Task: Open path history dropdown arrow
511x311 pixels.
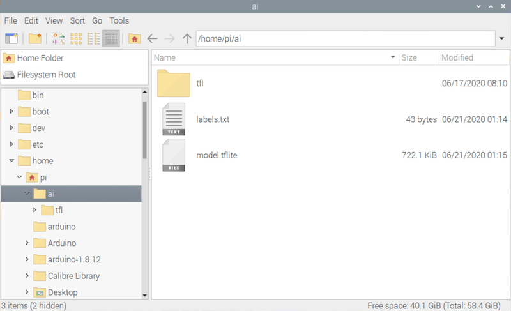Action: [x=501, y=39]
